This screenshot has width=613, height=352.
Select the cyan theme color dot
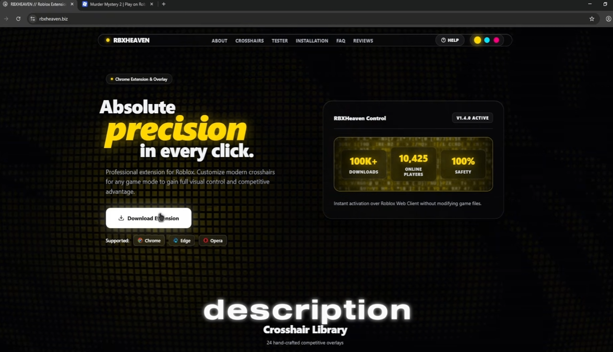[x=487, y=40]
